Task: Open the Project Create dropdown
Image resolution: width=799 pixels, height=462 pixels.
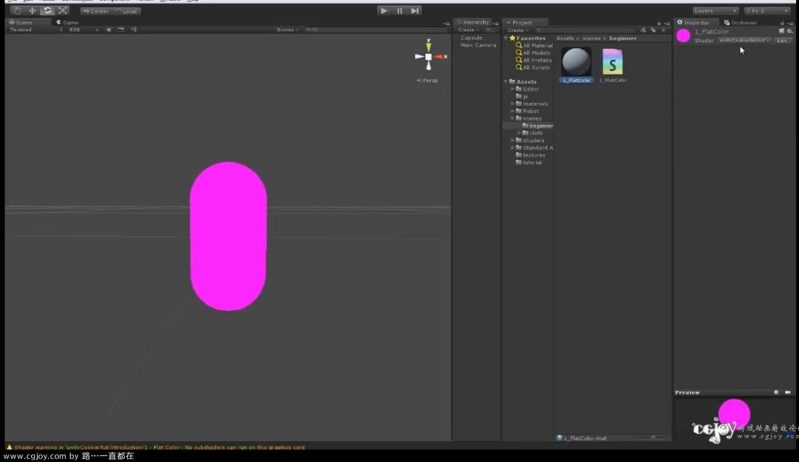Action: [517, 30]
